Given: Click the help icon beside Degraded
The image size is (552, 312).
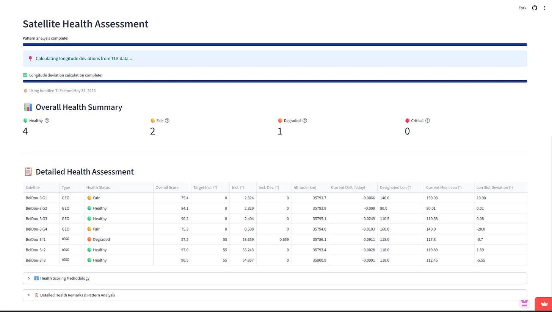Looking at the screenshot, I should click(x=305, y=120).
